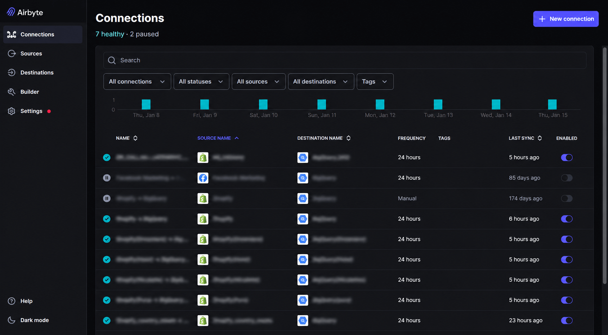The width and height of the screenshot is (608, 335).
Task: Click the BigQuery icon in the 85 days ago row
Action: click(x=303, y=178)
